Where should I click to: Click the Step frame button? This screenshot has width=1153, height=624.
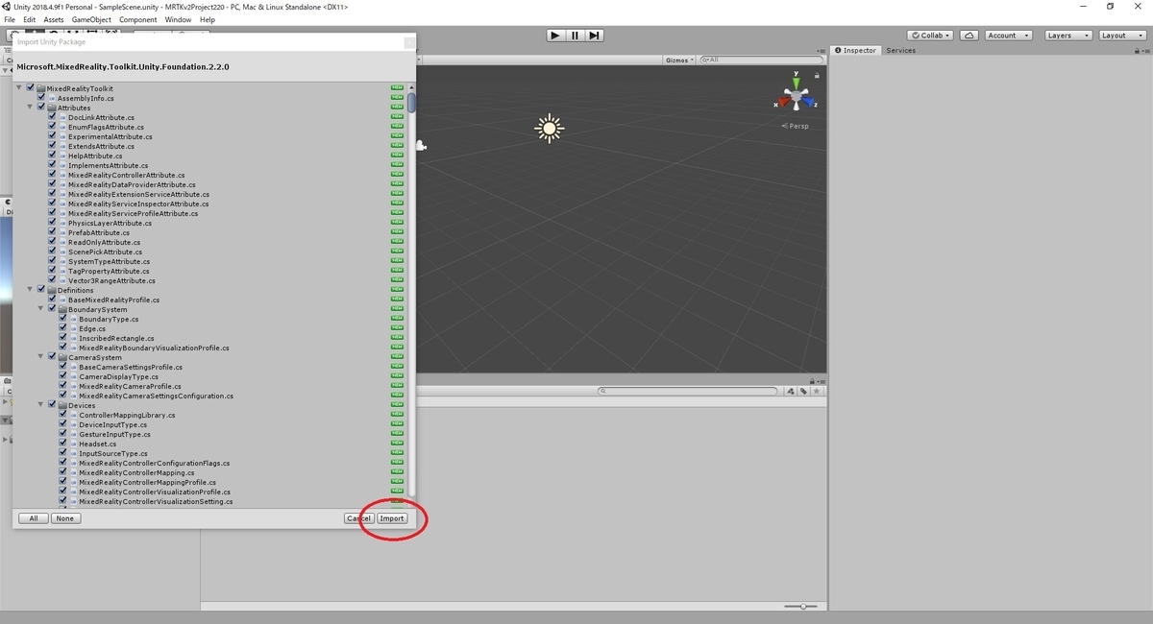[x=595, y=36]
